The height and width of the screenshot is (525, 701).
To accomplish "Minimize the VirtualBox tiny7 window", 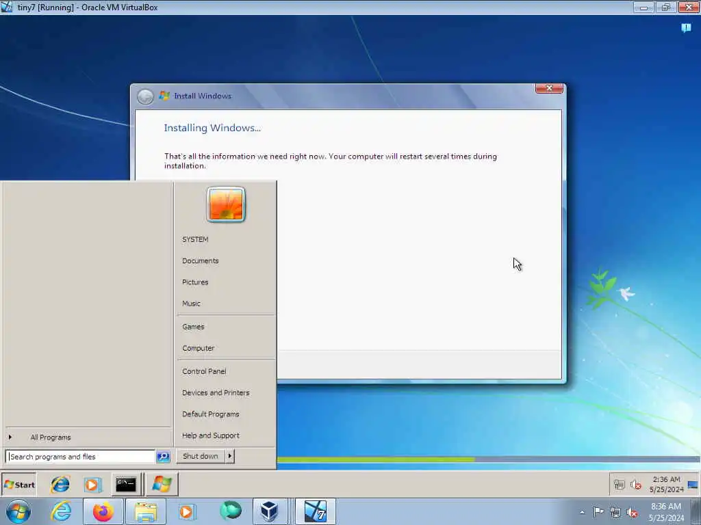I will pyautogui.click(x=643, y=7).
